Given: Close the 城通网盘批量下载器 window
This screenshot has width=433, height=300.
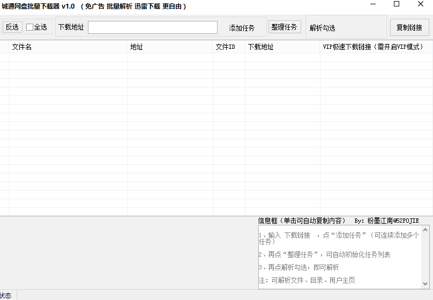Looking at the screenshot, I should (421, 4).
